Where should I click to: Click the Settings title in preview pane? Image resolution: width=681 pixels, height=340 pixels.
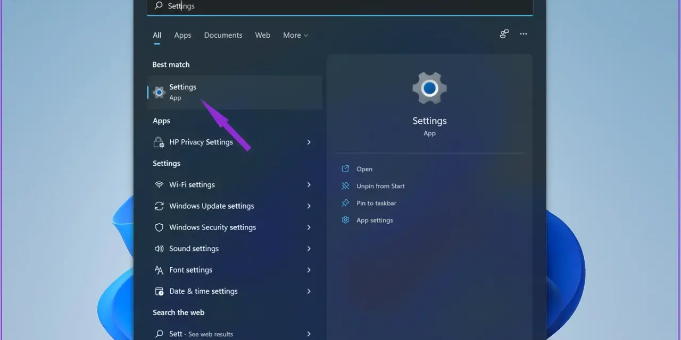point(429,121)
